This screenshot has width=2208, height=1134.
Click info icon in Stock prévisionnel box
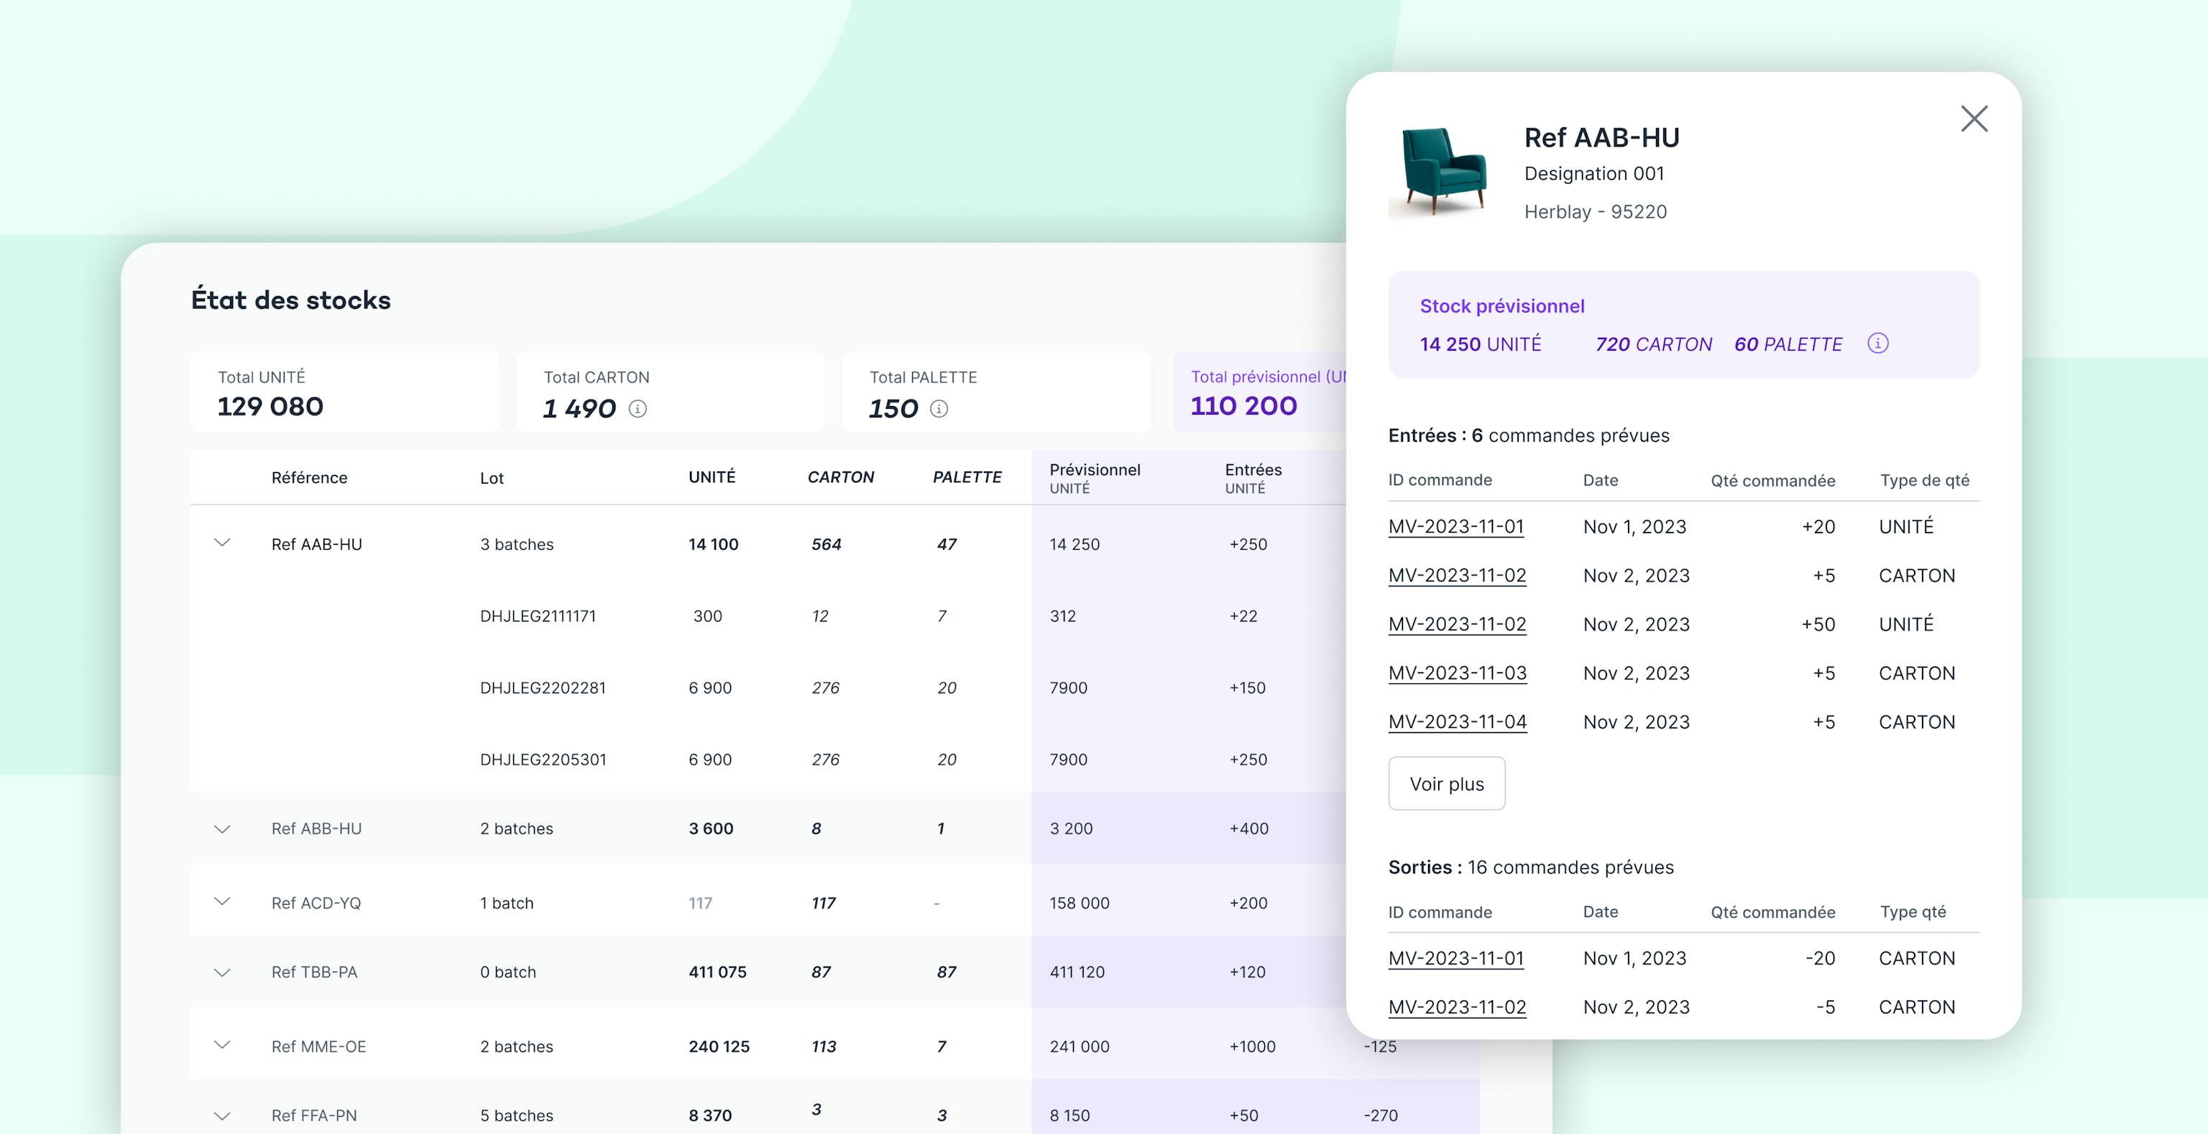pyautogui.click(x=1877, y=344)
